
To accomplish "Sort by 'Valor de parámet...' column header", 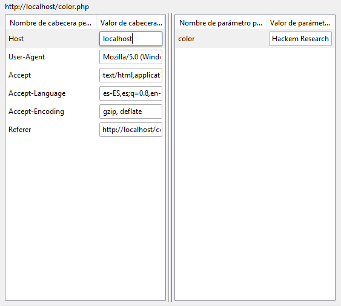I will (x=300, y=23).
